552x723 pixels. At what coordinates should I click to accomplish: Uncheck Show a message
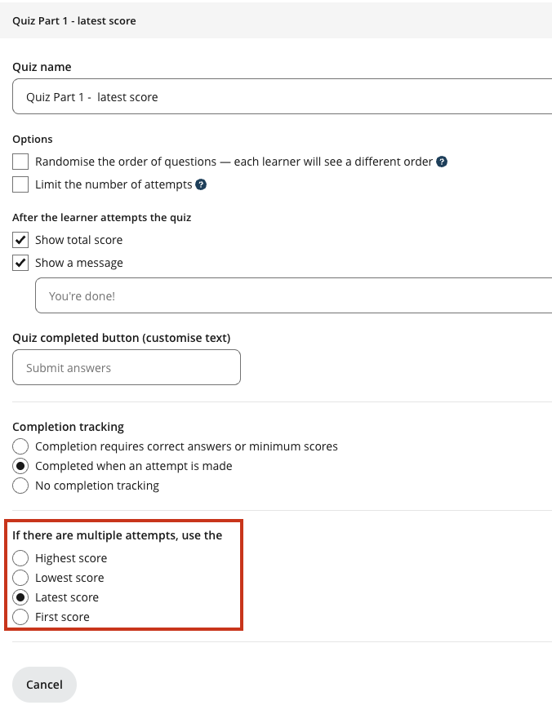[x=20, y=263]
